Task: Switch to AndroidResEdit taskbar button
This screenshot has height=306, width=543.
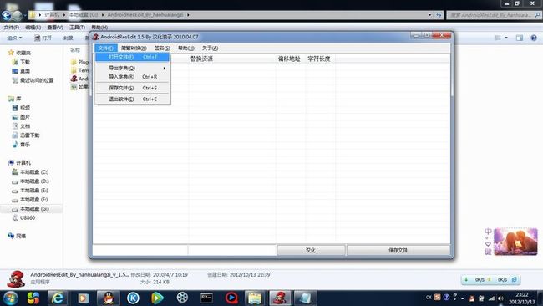Action: point(280,298)
